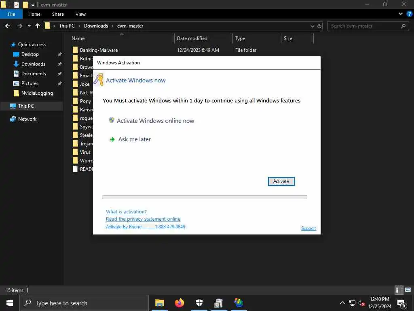Go up one folder level arrow
The width and height of the screenshot is (414, 311).
pos(38,26)
